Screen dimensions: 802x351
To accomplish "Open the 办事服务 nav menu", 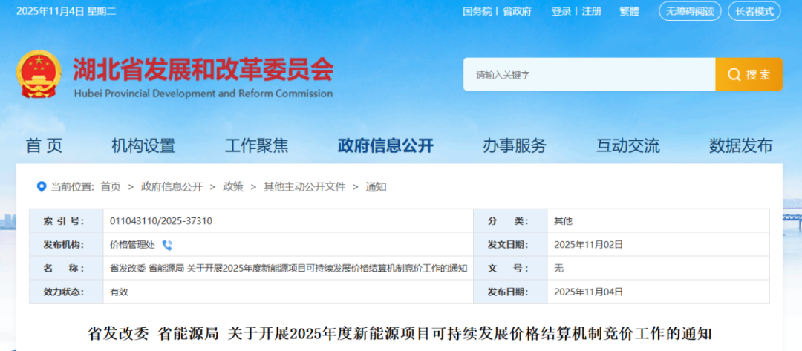I will point(515,146).
